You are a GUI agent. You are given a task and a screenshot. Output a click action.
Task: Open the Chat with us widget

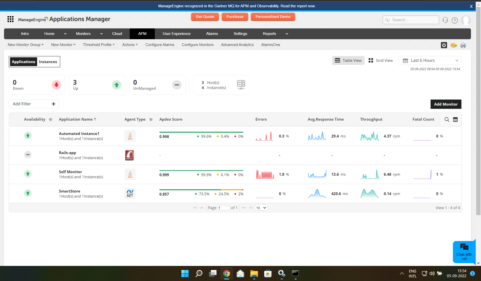pyautogui.click(x=464, y=252)
